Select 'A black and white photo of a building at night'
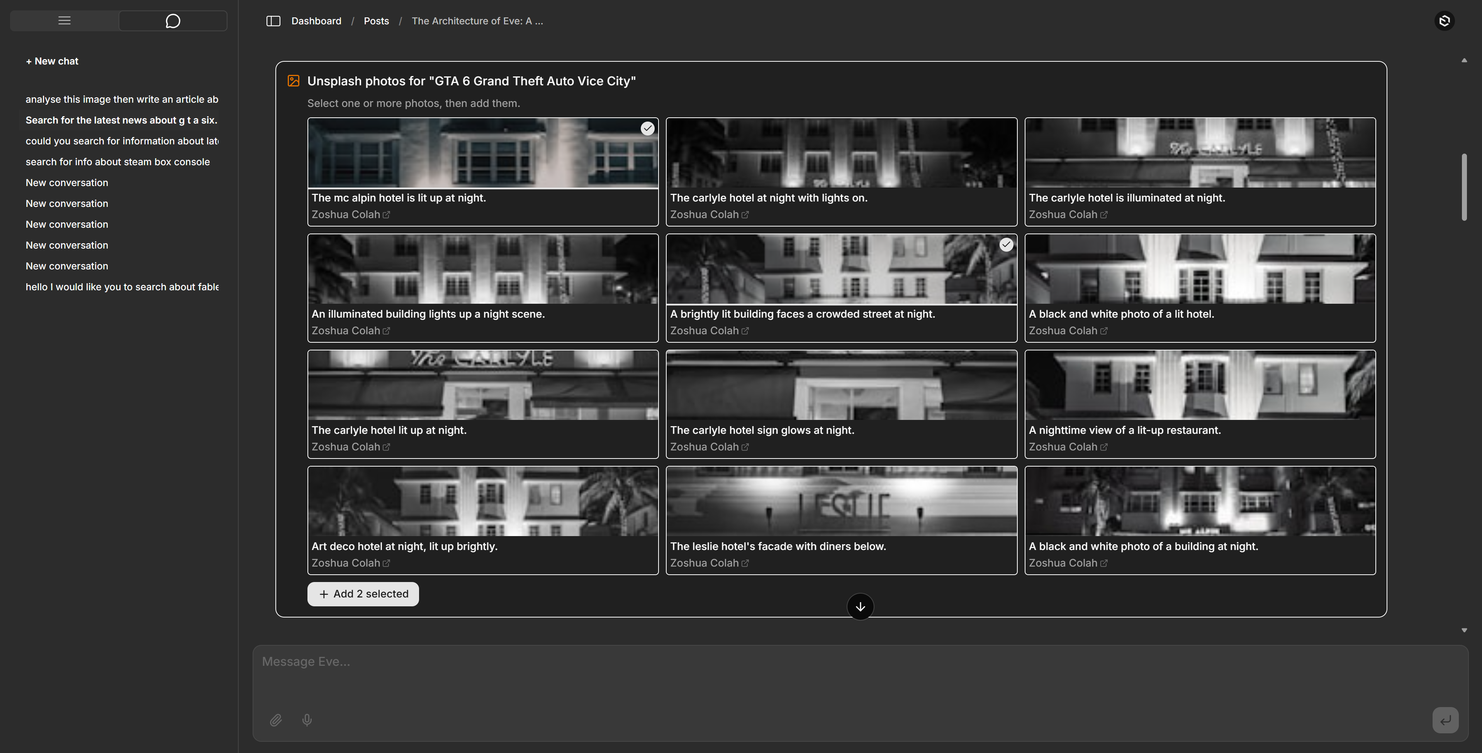This screenshot has height=753, width=1482. (1200, 520)
